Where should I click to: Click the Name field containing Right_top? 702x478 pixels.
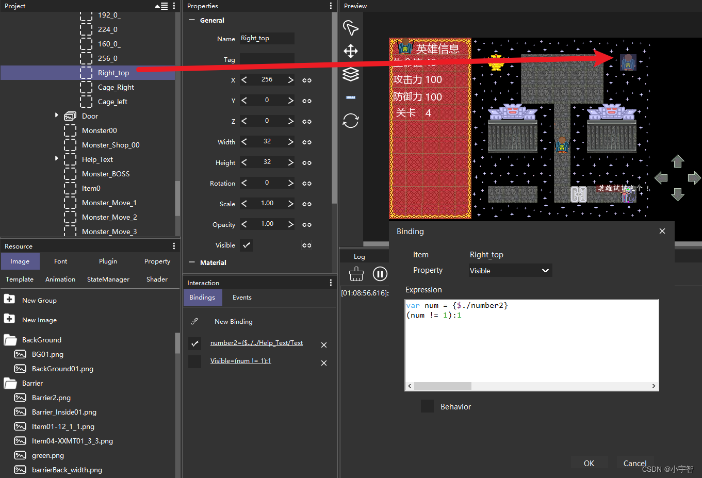[267, 38]
